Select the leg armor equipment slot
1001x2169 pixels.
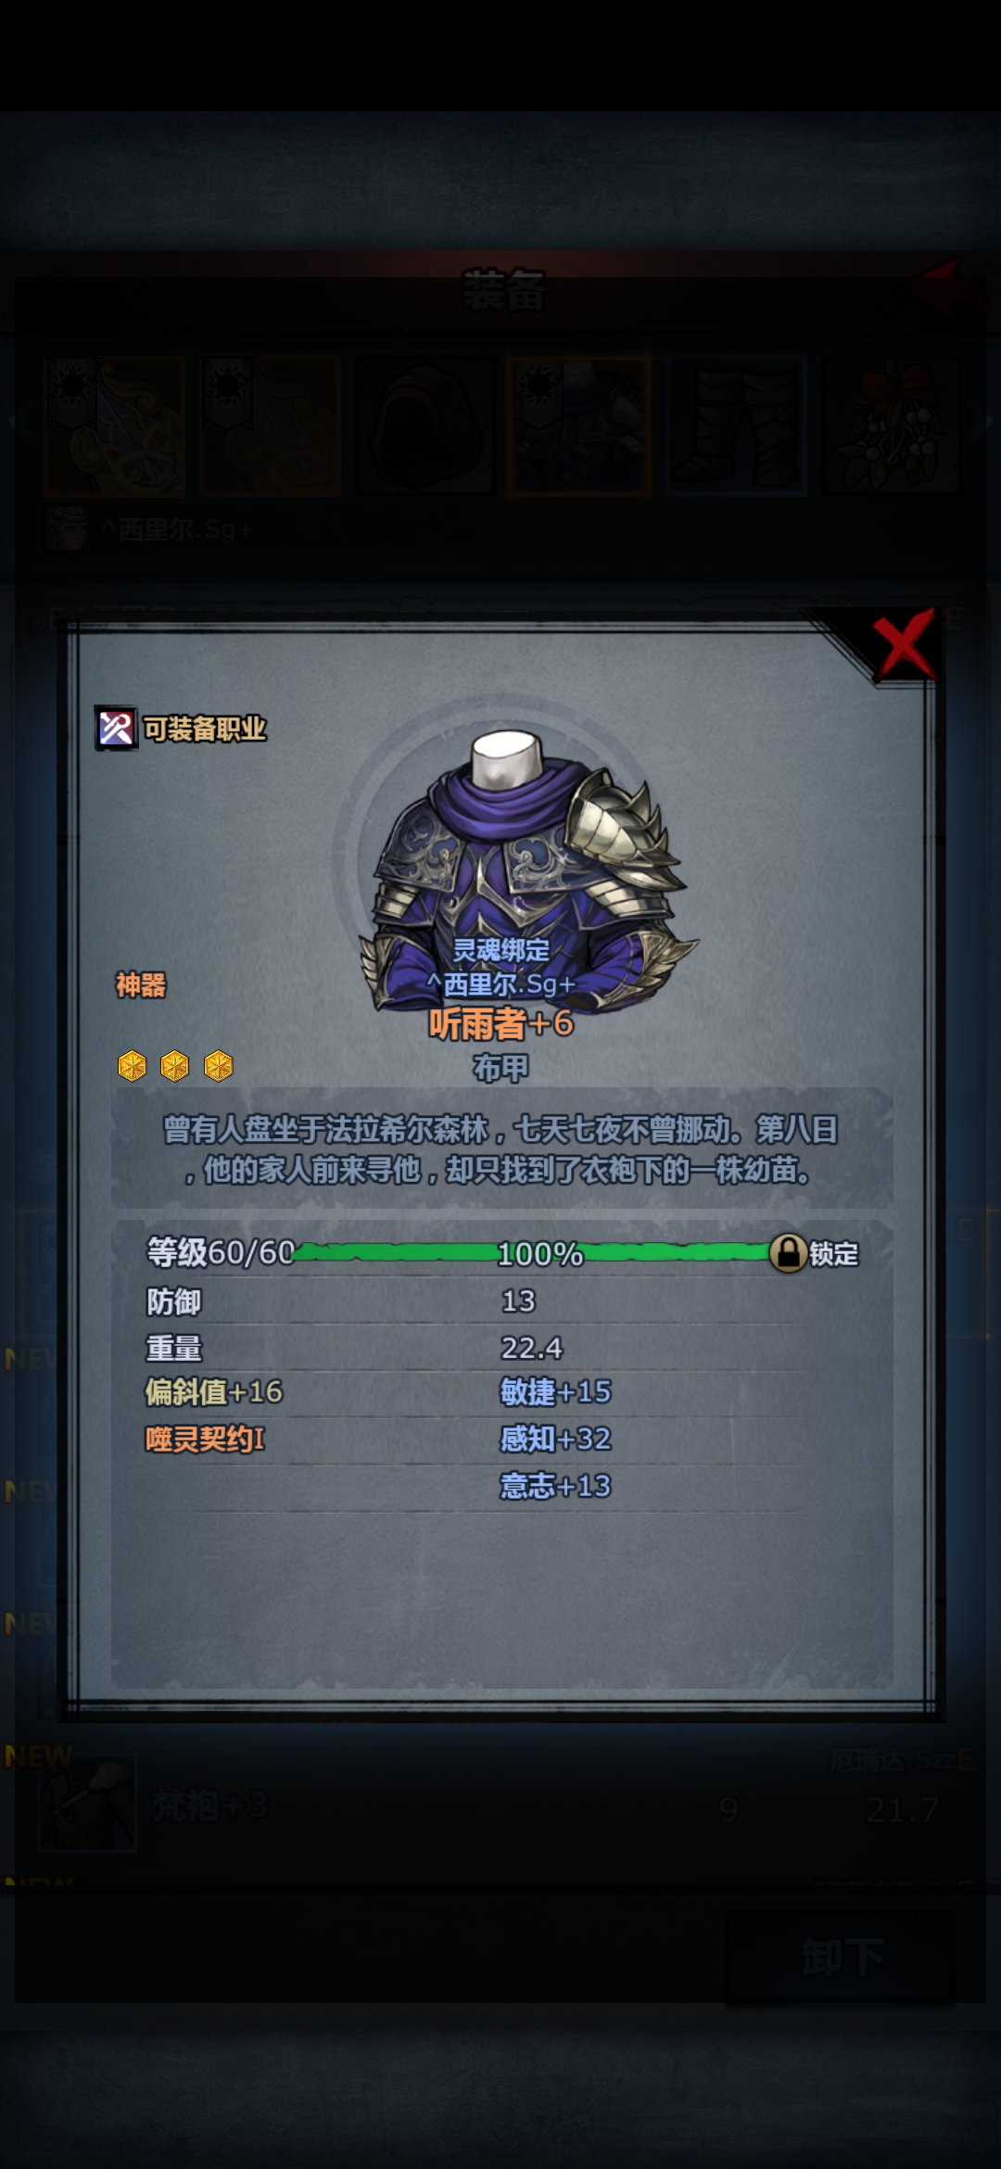tap(737, 425)
